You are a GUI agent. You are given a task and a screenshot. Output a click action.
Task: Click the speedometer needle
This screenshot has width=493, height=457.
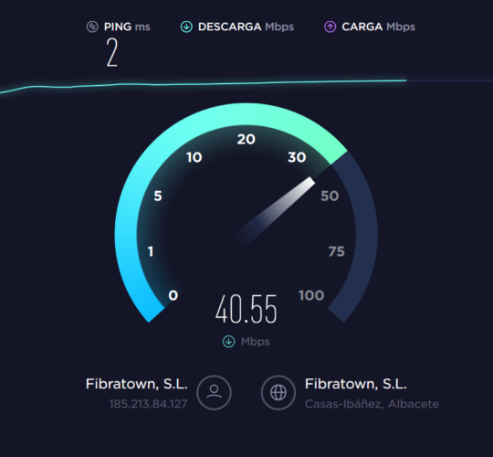coord(275,212)
